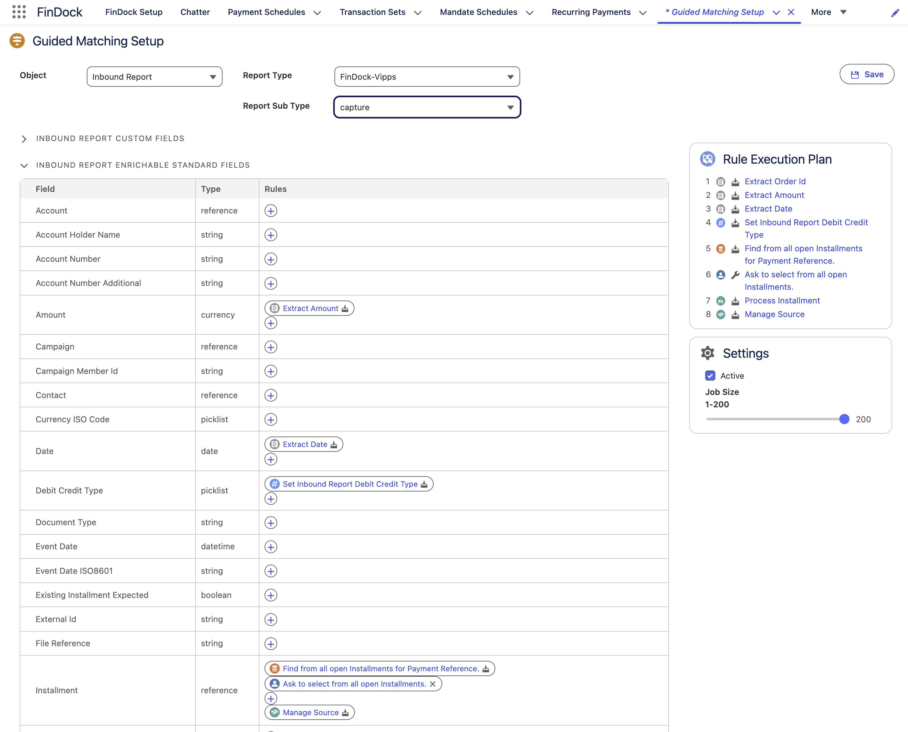This screenshot has height=732, width=908.
Task: Open Find from all open Installments chip
Action: click(380, 669)
